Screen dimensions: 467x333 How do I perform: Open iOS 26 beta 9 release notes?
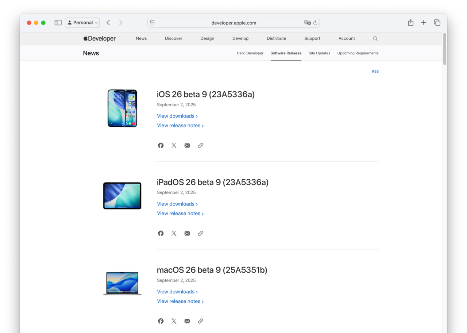coord(179,125)
